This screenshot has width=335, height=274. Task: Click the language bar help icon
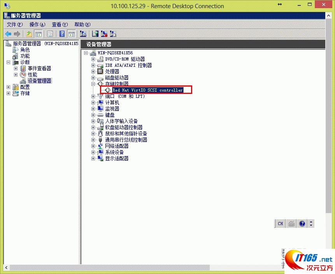[x=302, y=224]
